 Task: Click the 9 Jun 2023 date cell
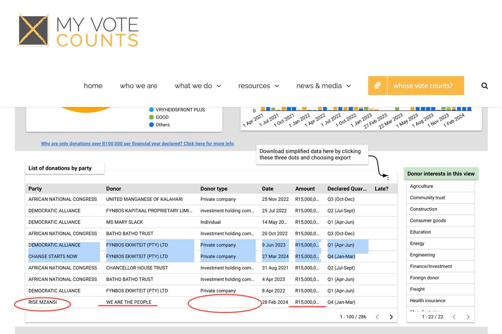274,245
